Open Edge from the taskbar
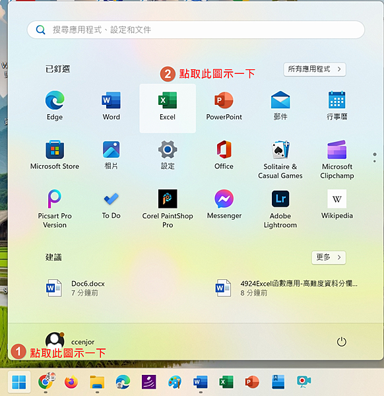This screenshot has height=396, width=384. [123, 382]
